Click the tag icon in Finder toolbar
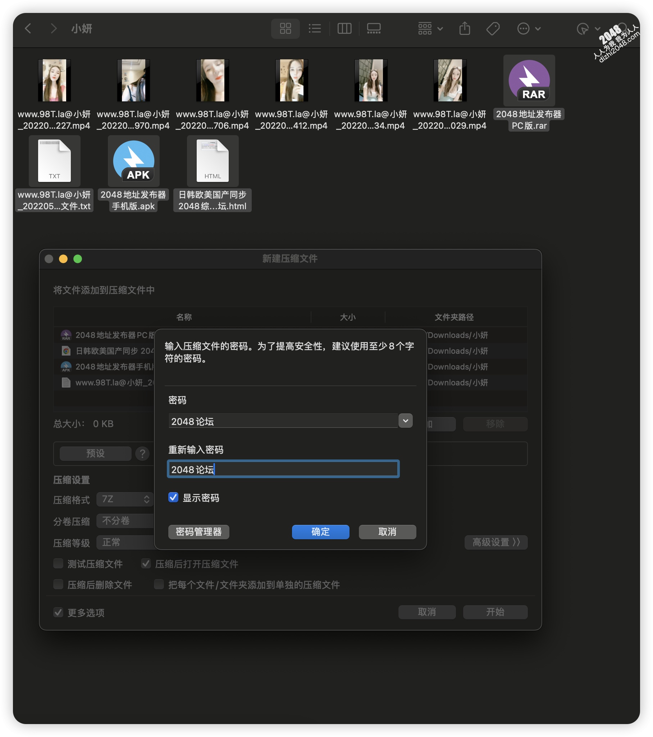 pyautogui.click(x=493, y=28)
